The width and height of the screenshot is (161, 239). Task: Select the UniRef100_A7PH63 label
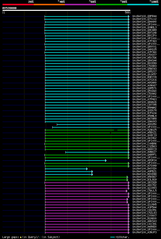click(144, 99)
